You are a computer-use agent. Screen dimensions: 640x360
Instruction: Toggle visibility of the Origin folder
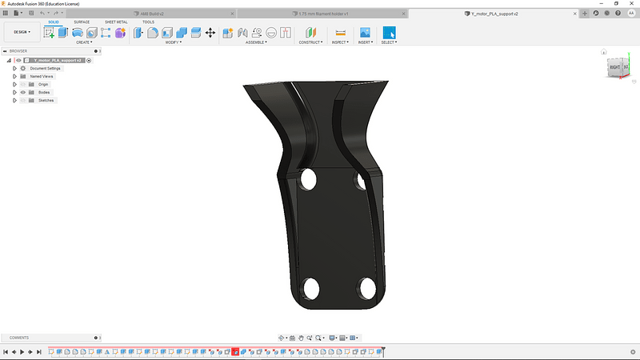[x=23, y=85]
